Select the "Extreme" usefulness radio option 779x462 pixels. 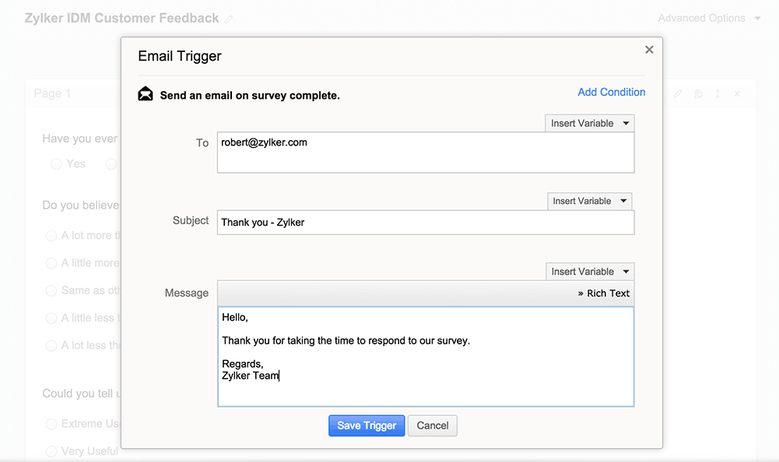point(51,424)
